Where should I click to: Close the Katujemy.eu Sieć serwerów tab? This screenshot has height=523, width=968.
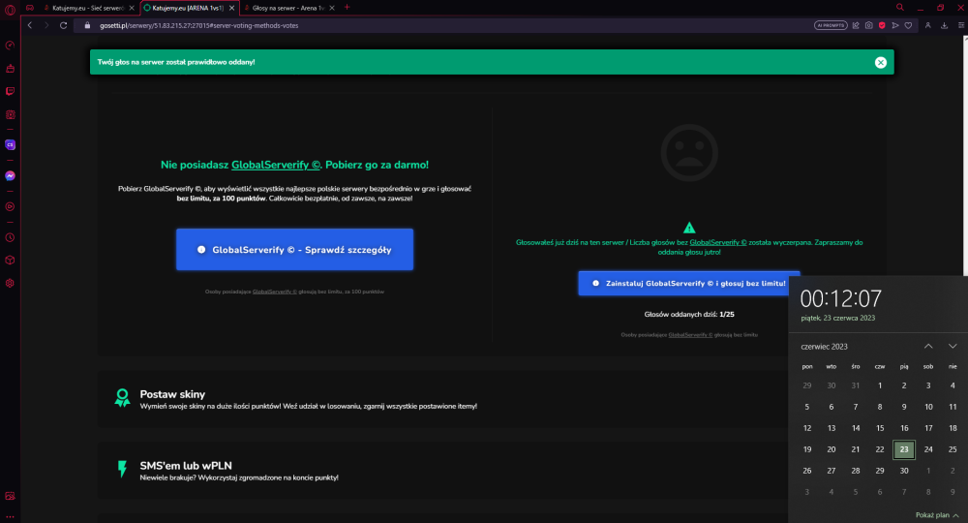pos(132,8)
